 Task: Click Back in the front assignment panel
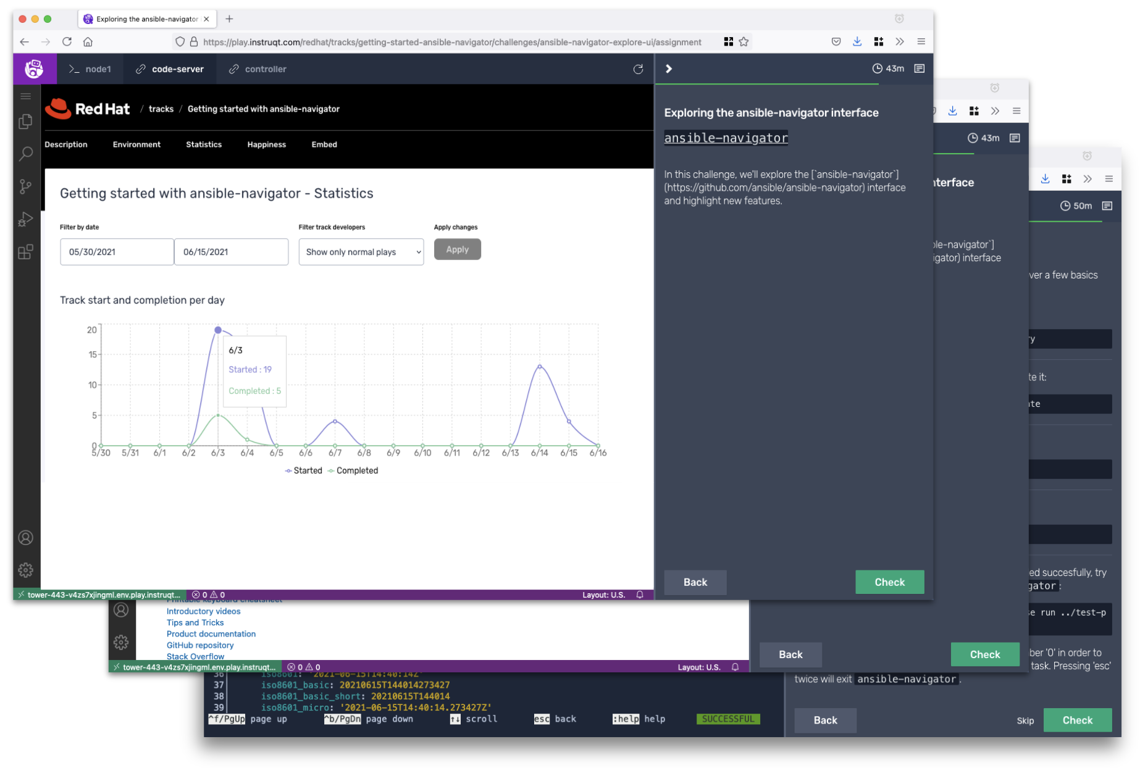[x=695, y=582]
